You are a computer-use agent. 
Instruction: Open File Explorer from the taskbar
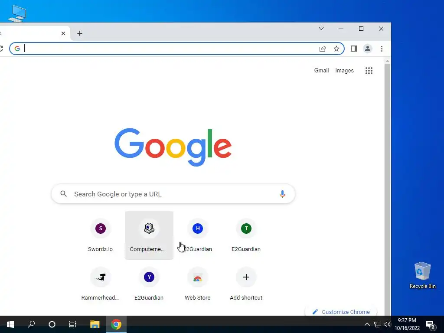tap(95, 324)
